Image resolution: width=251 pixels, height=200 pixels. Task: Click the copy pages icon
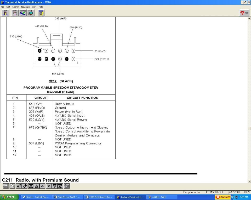click(x=12, y=186)
